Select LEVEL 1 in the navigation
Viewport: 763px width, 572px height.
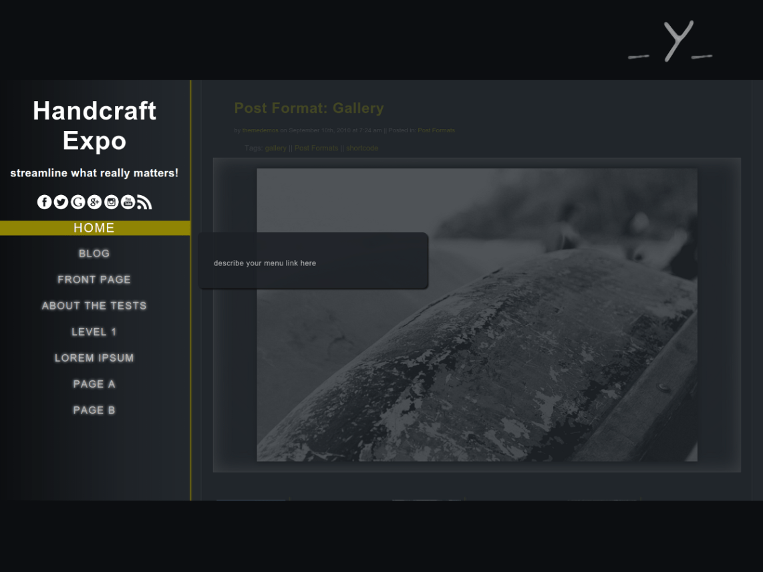pyautogui.click(x=94, y=331)
